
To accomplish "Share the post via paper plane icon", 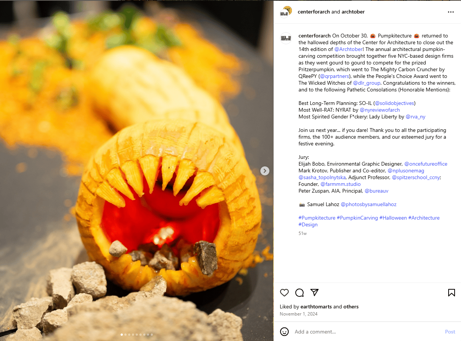I will click(314, 293).
